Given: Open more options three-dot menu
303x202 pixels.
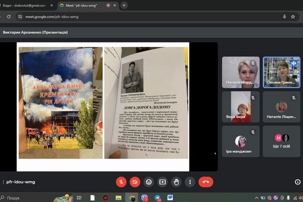Looking at the screenshot, I should pyautogui.click(x=190, y=182).
